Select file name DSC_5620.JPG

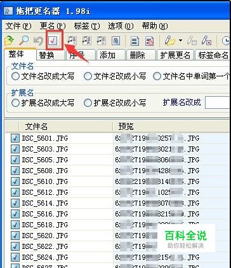45,236
